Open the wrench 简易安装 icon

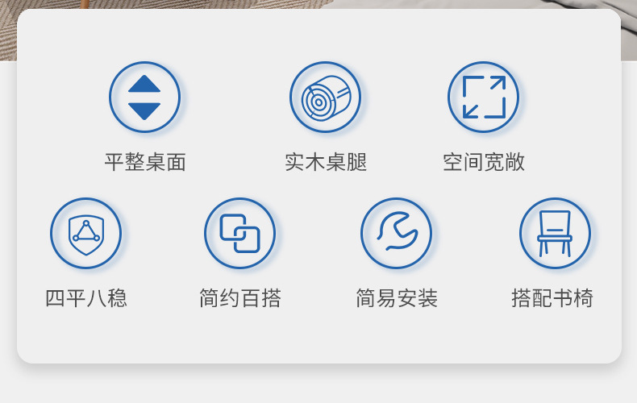tap(396, 234)
